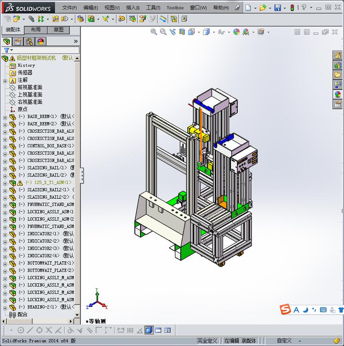The width and height of the screenshot is (344, 346).
Task: Expand the CONTROL_BOX_BASE<1> tree node
Action: (x=5, y=147)
